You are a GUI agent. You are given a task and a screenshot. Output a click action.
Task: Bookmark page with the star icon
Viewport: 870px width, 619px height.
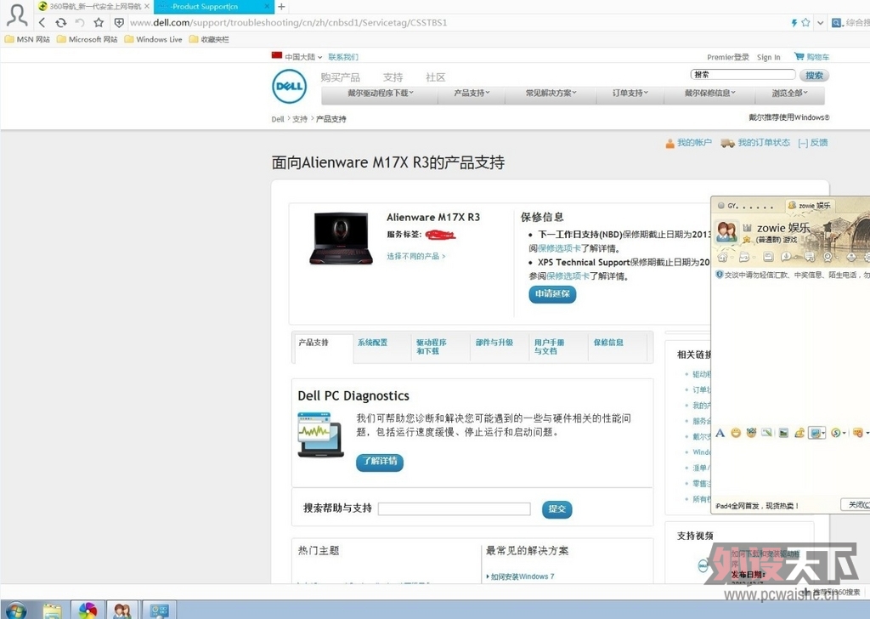click(99, 23)
